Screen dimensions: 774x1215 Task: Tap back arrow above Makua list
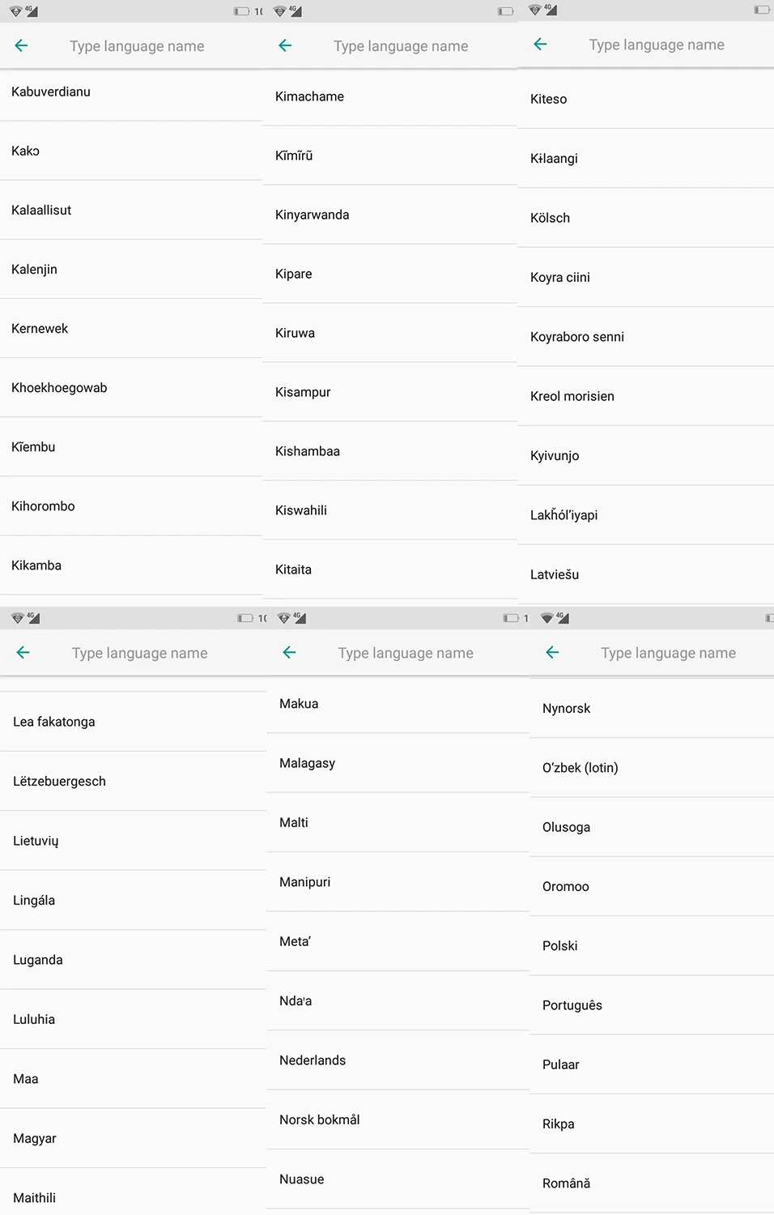click(289, 653)
